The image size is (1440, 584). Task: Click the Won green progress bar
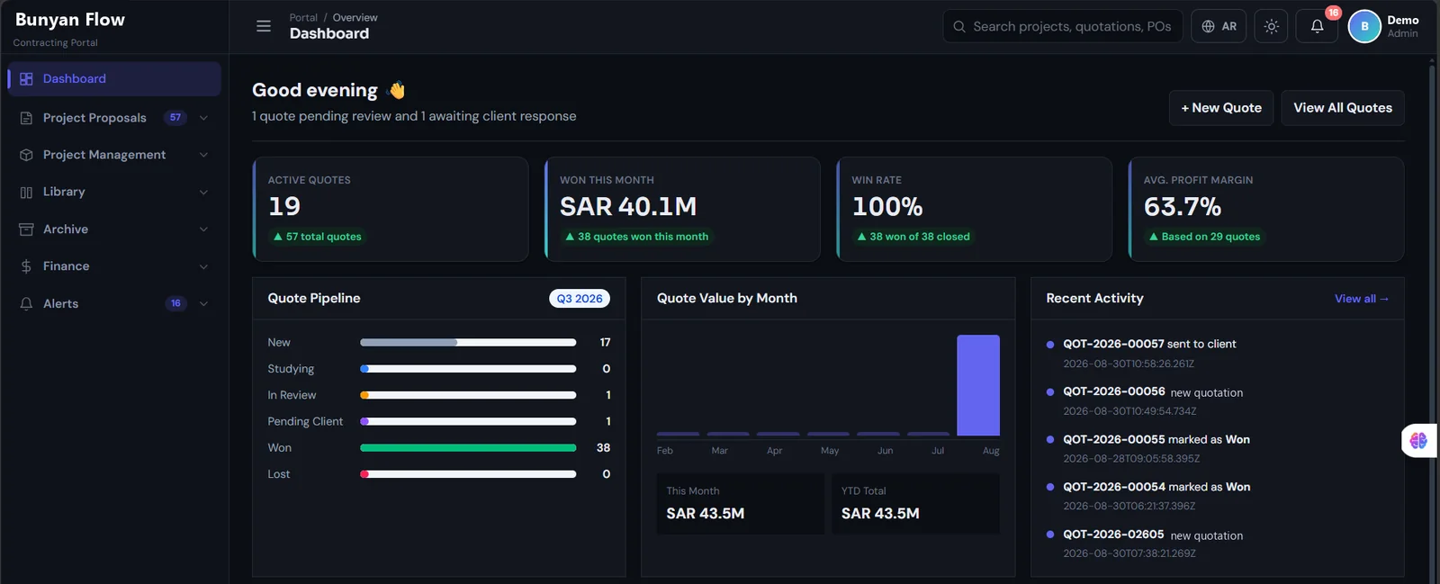pyautogui.click(x=468, y=448)
